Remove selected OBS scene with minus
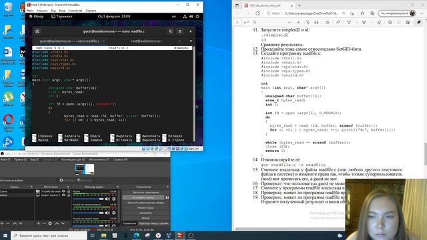This screenshot has height=240, width=427. tap(8, 223)
